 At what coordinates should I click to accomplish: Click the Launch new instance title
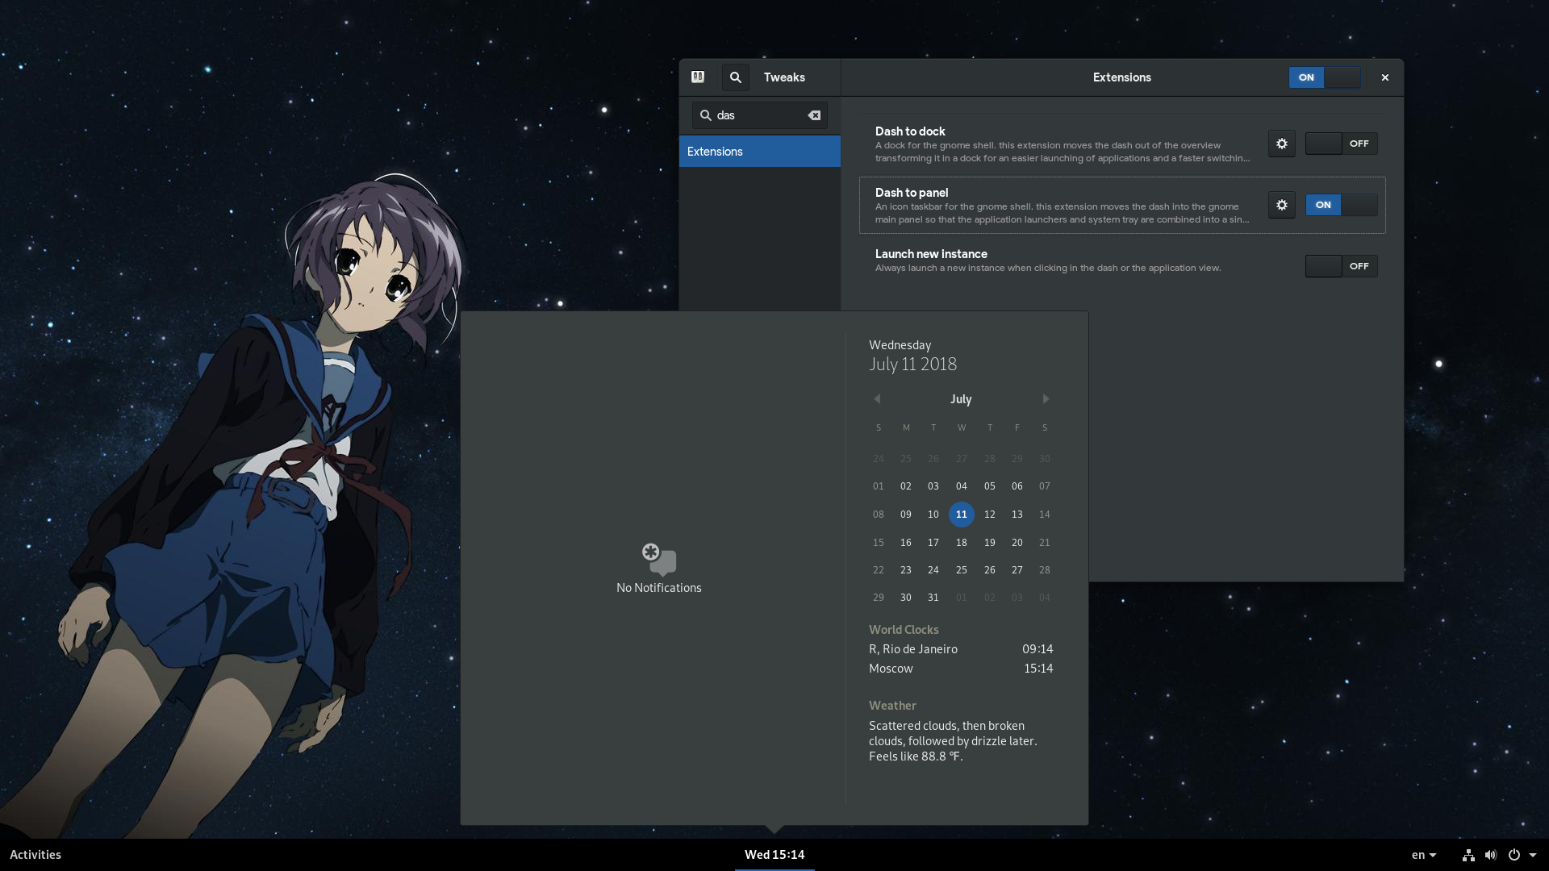pyautogui.click(x=931, y=254)
